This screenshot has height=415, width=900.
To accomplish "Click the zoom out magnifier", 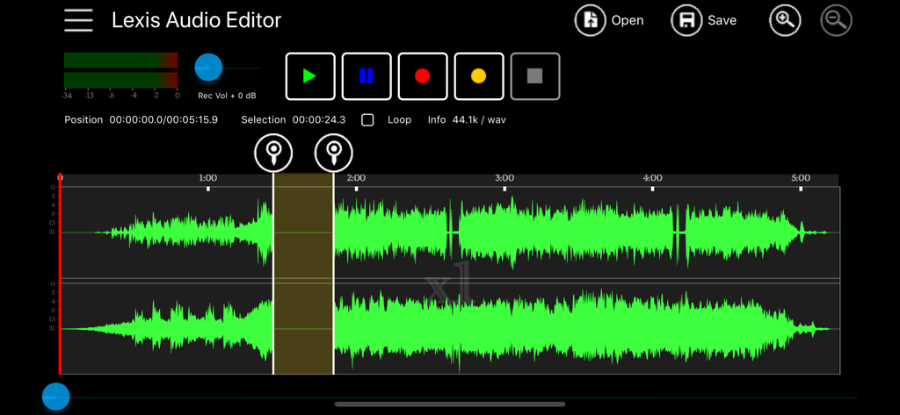I will (836, 21).
